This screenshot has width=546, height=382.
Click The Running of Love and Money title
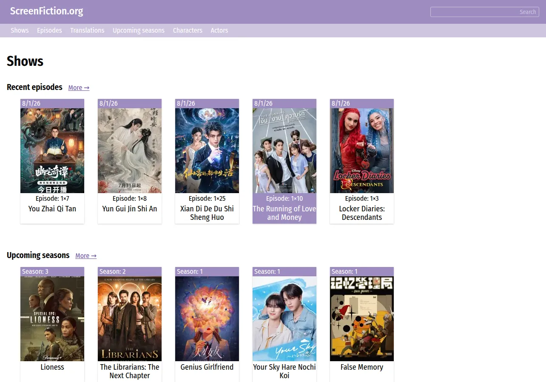[x=284, y=213]
